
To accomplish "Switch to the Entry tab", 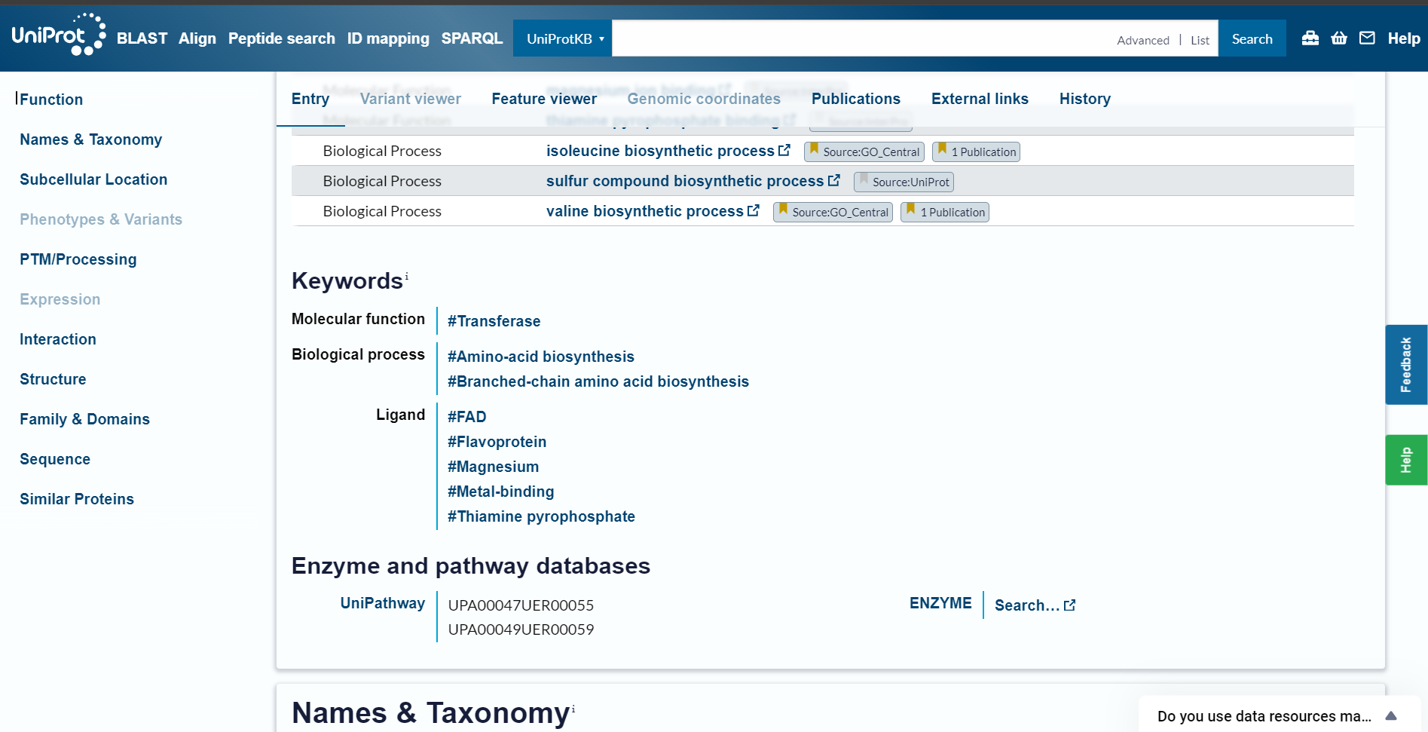I will click(310, 99).
